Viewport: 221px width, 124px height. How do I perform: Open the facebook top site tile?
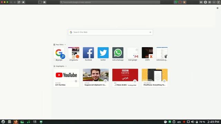coord(88,54)
